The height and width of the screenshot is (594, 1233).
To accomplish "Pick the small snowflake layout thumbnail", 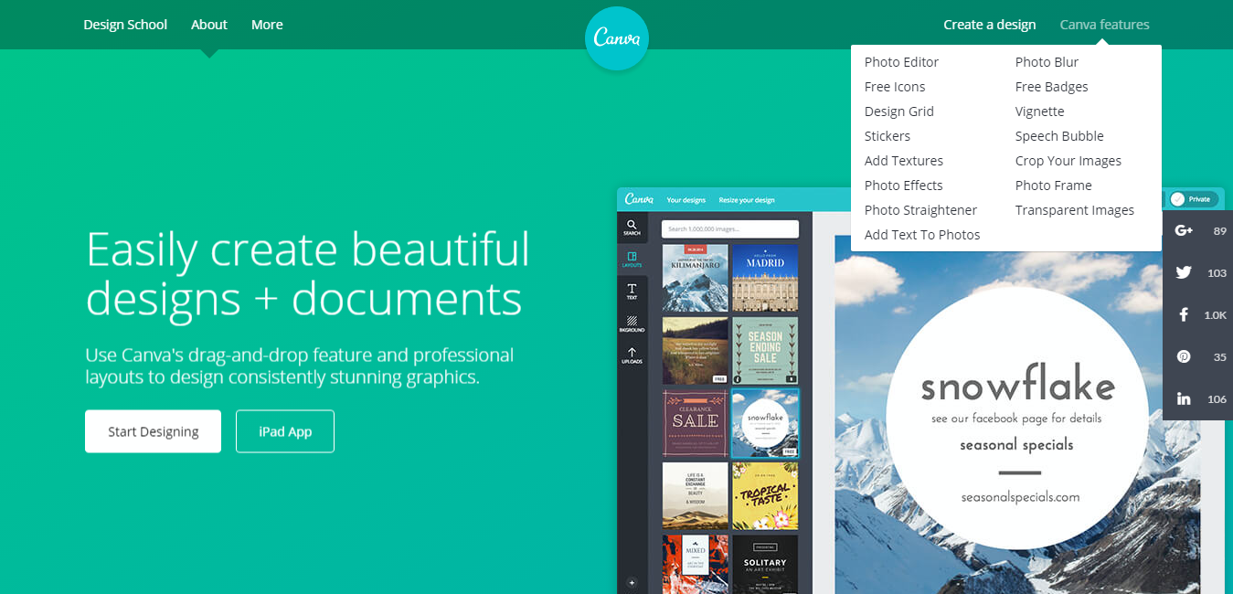I will (x=765, y=423).
